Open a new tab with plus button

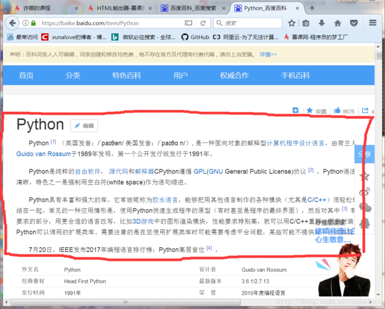(312, 8)
